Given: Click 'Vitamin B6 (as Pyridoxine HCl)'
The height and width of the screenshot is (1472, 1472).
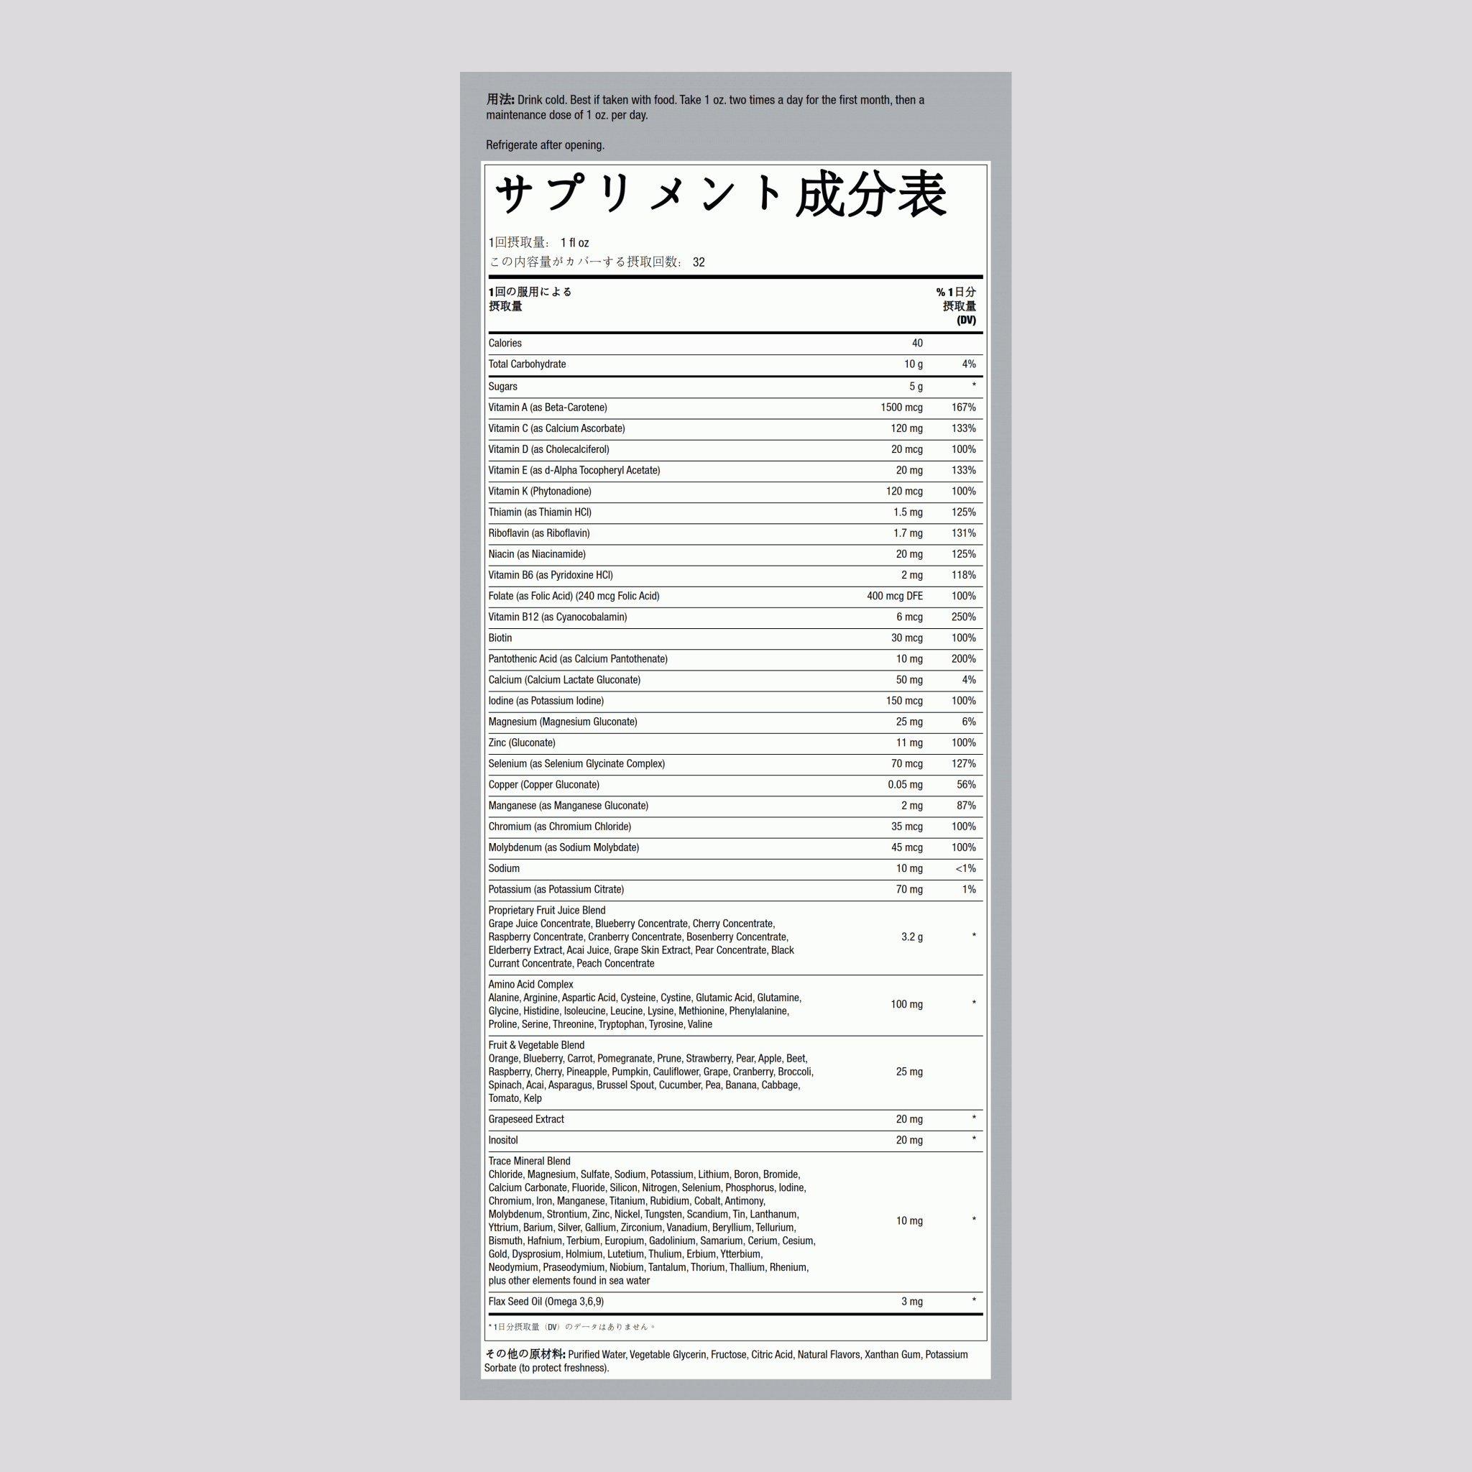Looking at the screenshot, I should (x=551, y=575).
